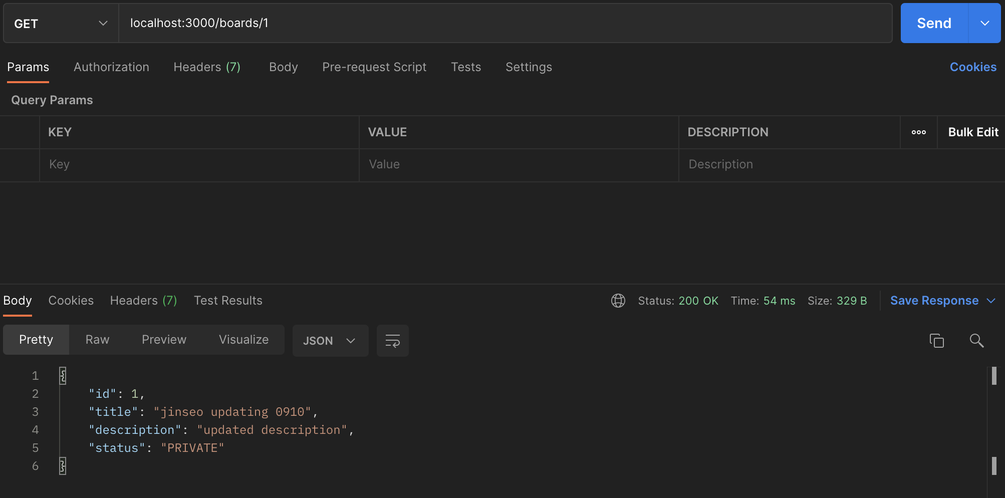
Task: Click the URL field localhost:3000/boards/1
Action: pos(505,23)
